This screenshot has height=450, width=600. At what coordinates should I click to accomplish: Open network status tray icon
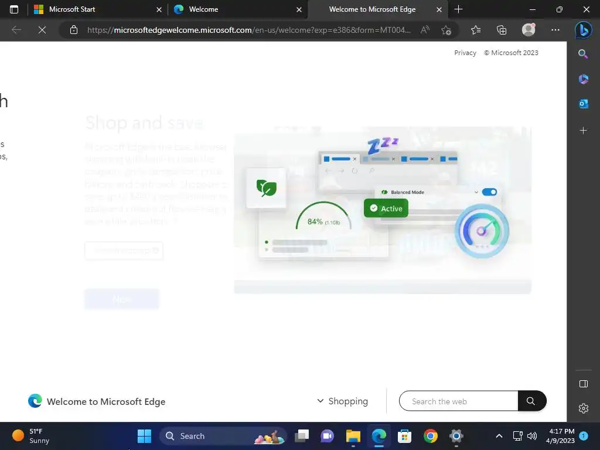pos(517,436)
